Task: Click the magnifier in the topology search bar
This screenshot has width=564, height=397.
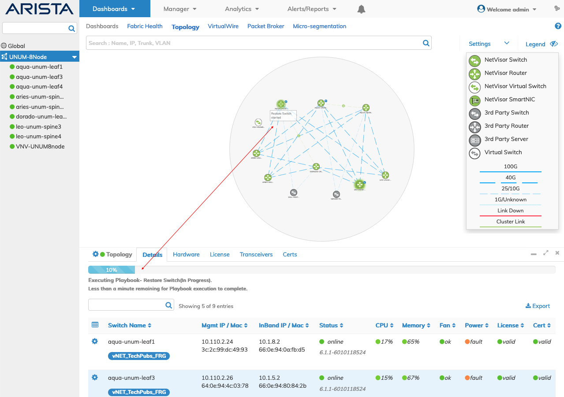Action: 426,43
